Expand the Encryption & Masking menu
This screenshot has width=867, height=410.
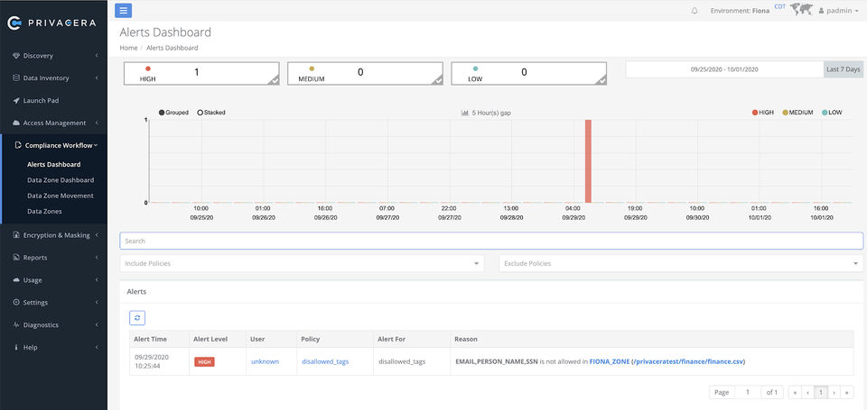coord(53,235)
